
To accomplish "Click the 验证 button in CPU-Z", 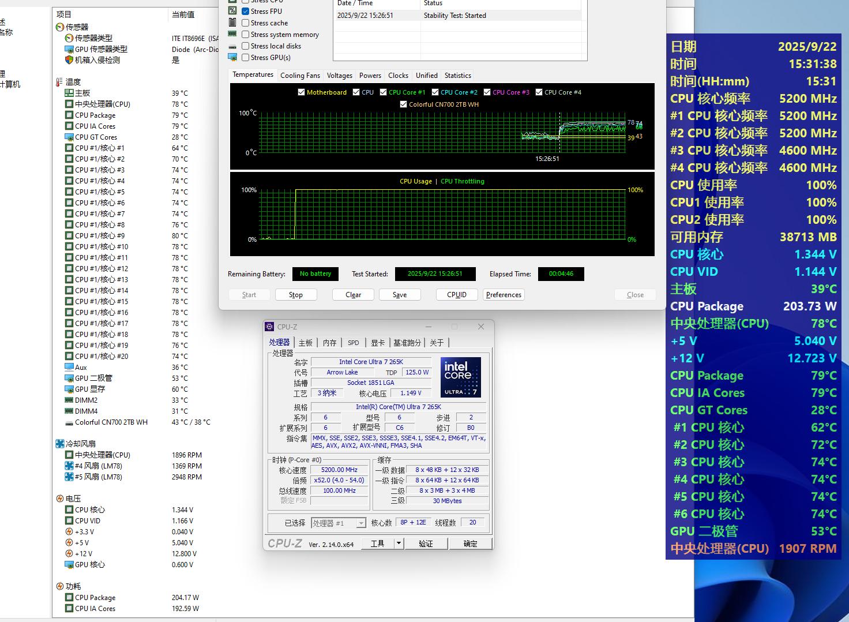I will [426, 544].
